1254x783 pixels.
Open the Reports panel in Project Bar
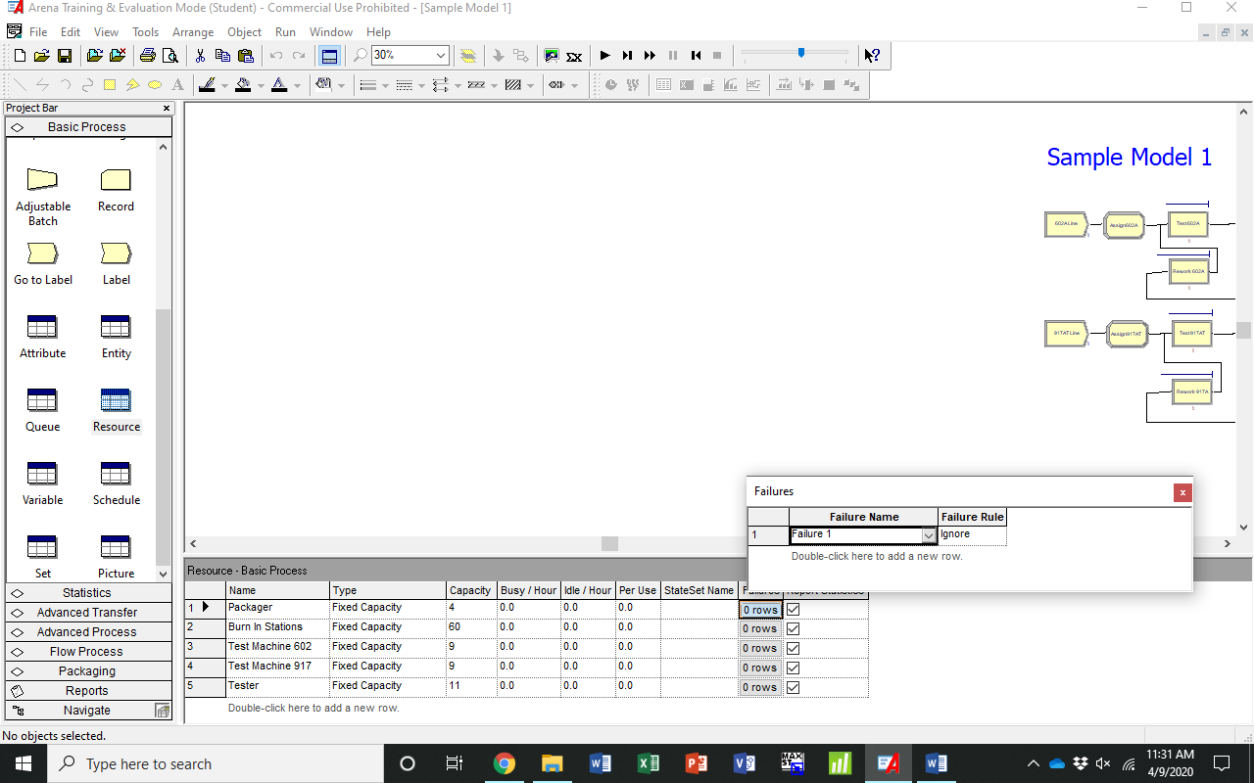point(88,691)
